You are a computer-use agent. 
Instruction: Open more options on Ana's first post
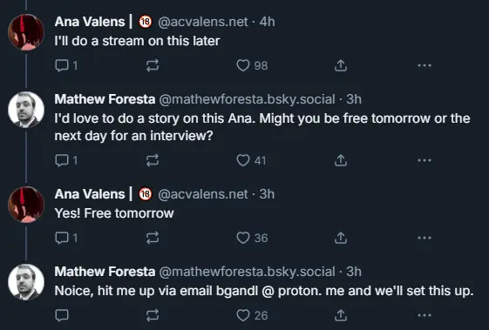pyautogui.click(x=424, y=65)
